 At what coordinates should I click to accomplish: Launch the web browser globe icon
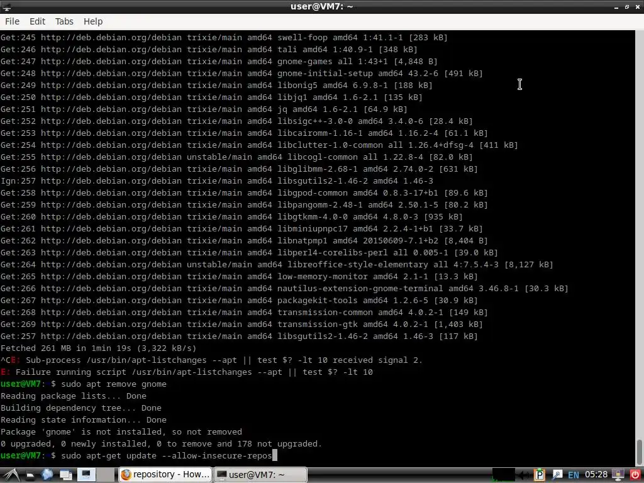click(x=47, y=475)
